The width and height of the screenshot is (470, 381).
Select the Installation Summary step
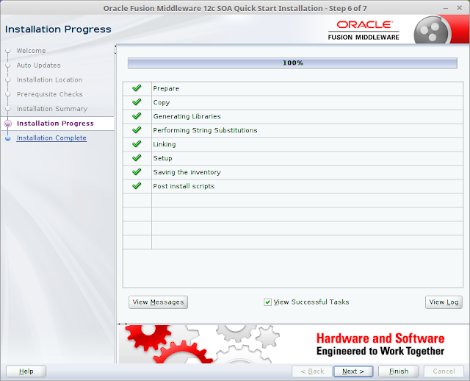click(x=52, y=109)
